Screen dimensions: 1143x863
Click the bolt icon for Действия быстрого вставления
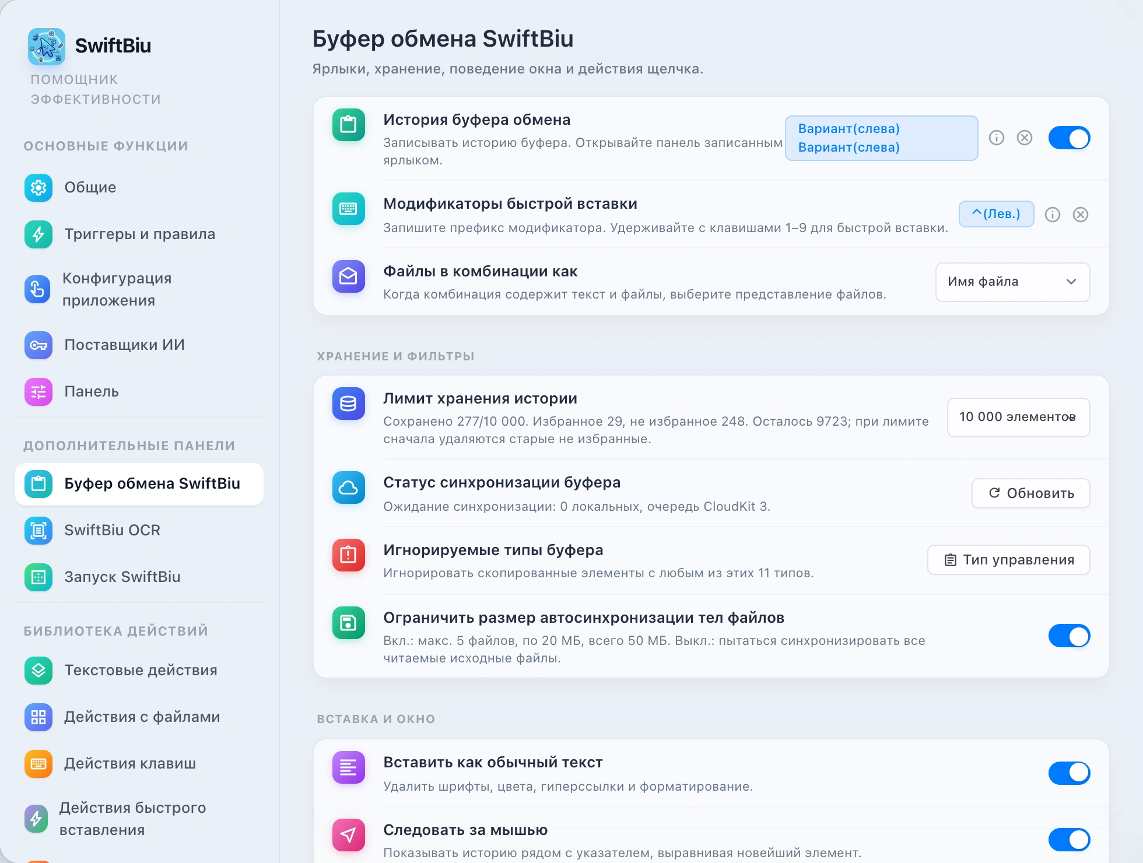[x=36, y=819]
